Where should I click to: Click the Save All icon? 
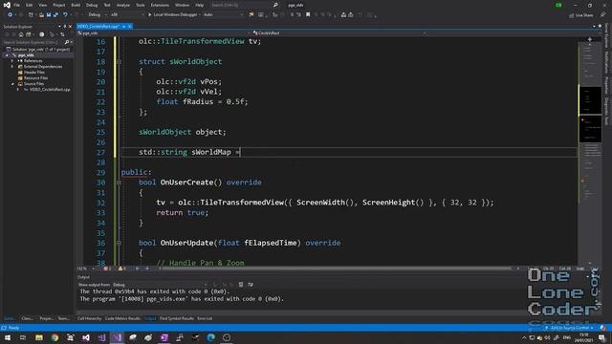pyautogui.click(x=55, y=15)
